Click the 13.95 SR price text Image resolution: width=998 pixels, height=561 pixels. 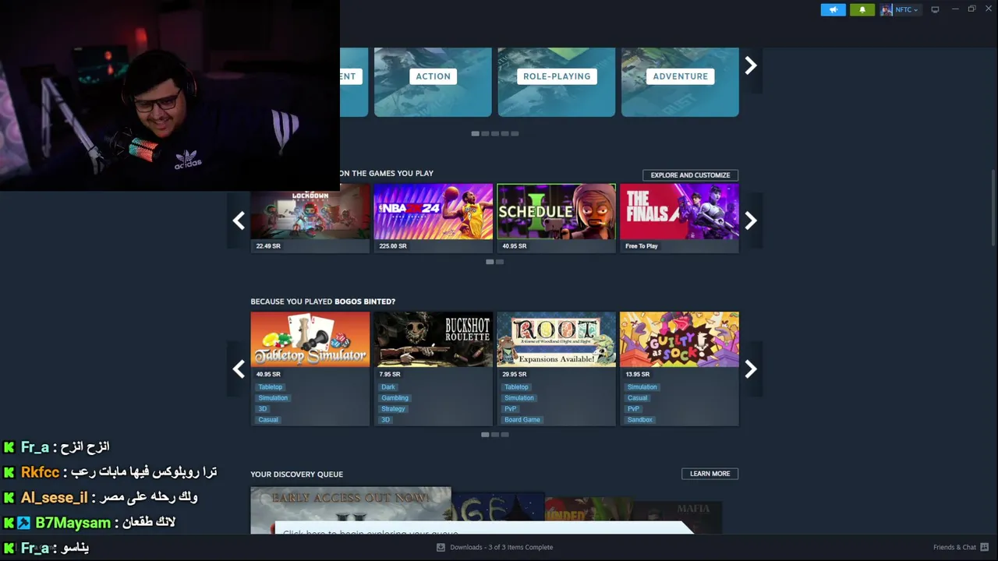pos(638,374)
